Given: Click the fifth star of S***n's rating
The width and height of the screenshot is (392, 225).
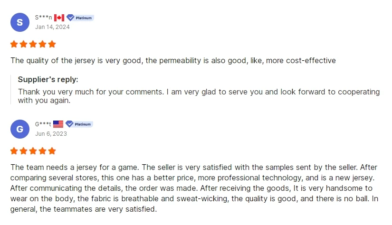Looking at the screenshot, I should tap(52, 44).
